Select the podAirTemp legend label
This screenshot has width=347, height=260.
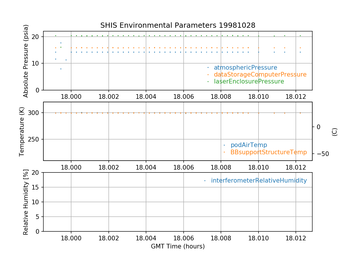249,145
